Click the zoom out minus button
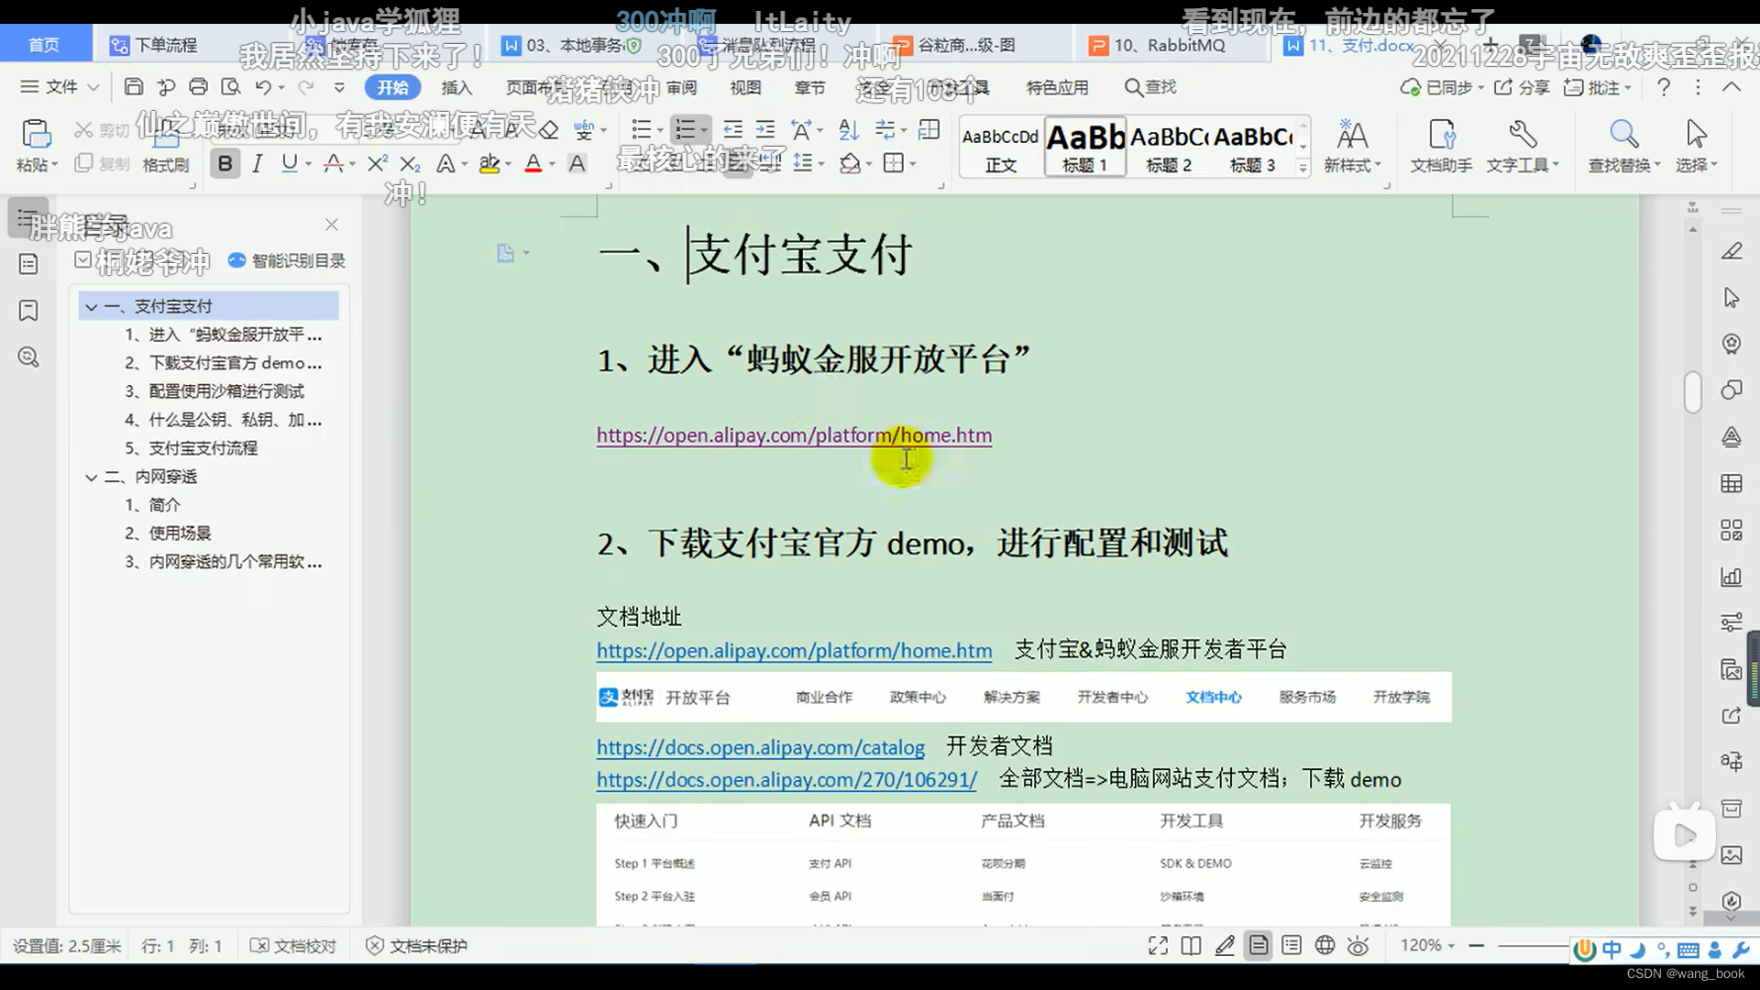The image size is (1760, 990). (1476, 945)
